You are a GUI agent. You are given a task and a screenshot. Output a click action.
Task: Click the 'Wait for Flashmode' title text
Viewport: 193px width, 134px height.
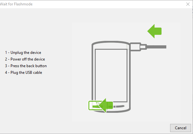point(16,4)
